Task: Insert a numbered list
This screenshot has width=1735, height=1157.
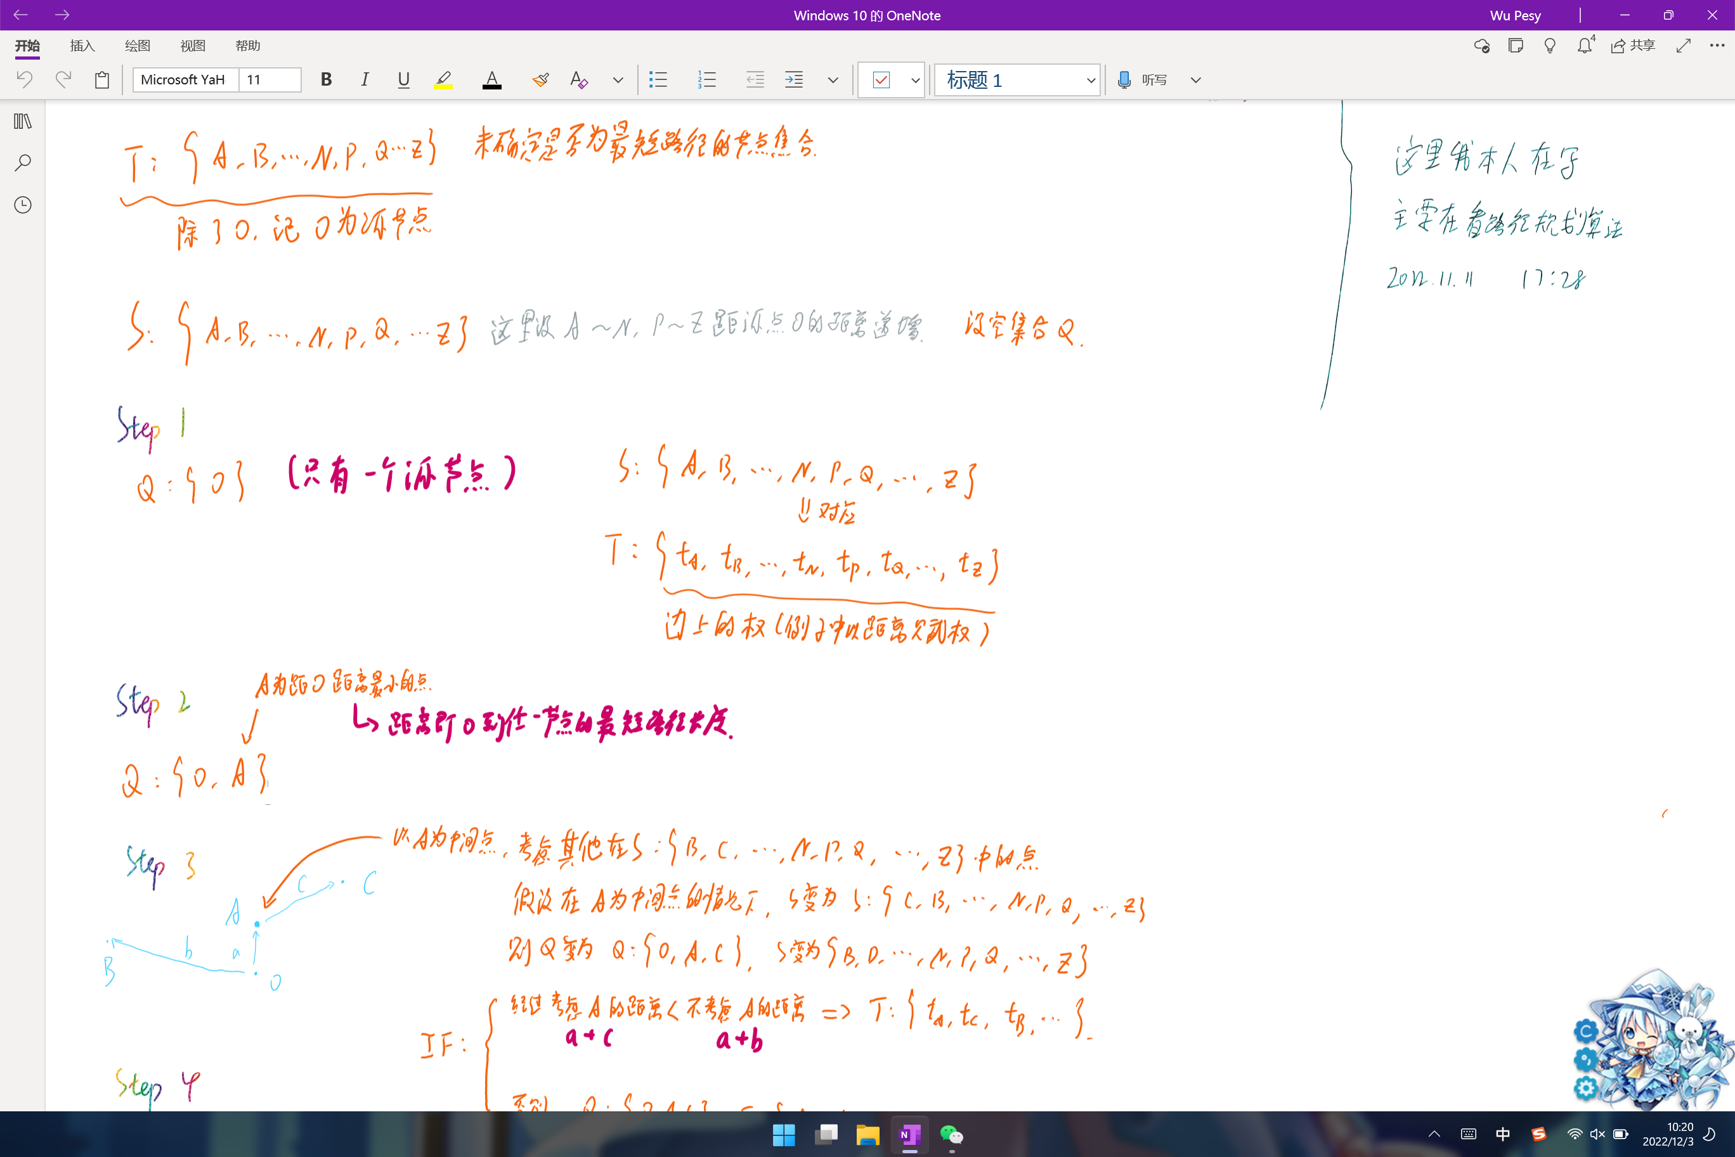Action: click(706, 80)
